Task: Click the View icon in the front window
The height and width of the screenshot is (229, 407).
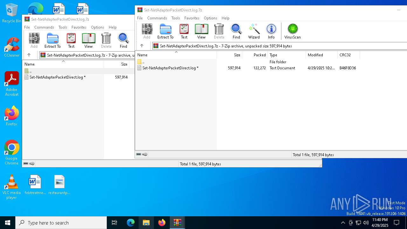Action: click(x=201, y=31)
